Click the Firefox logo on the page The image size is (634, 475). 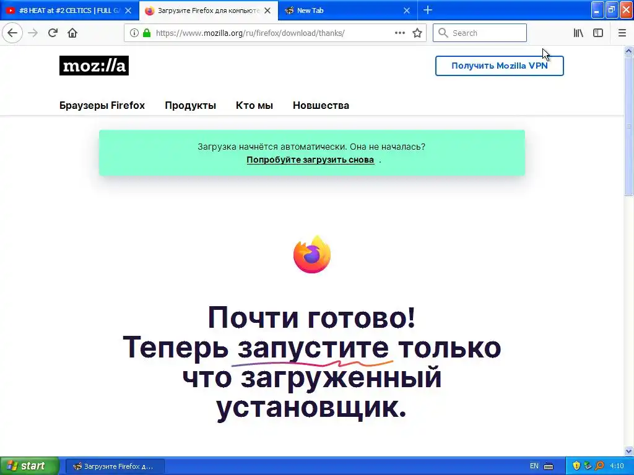[312, 254]
